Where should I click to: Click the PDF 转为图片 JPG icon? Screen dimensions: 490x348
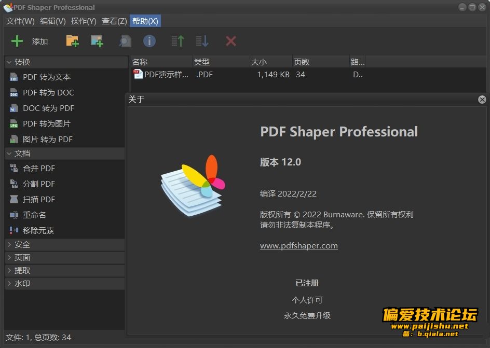[x=13, y=124]
